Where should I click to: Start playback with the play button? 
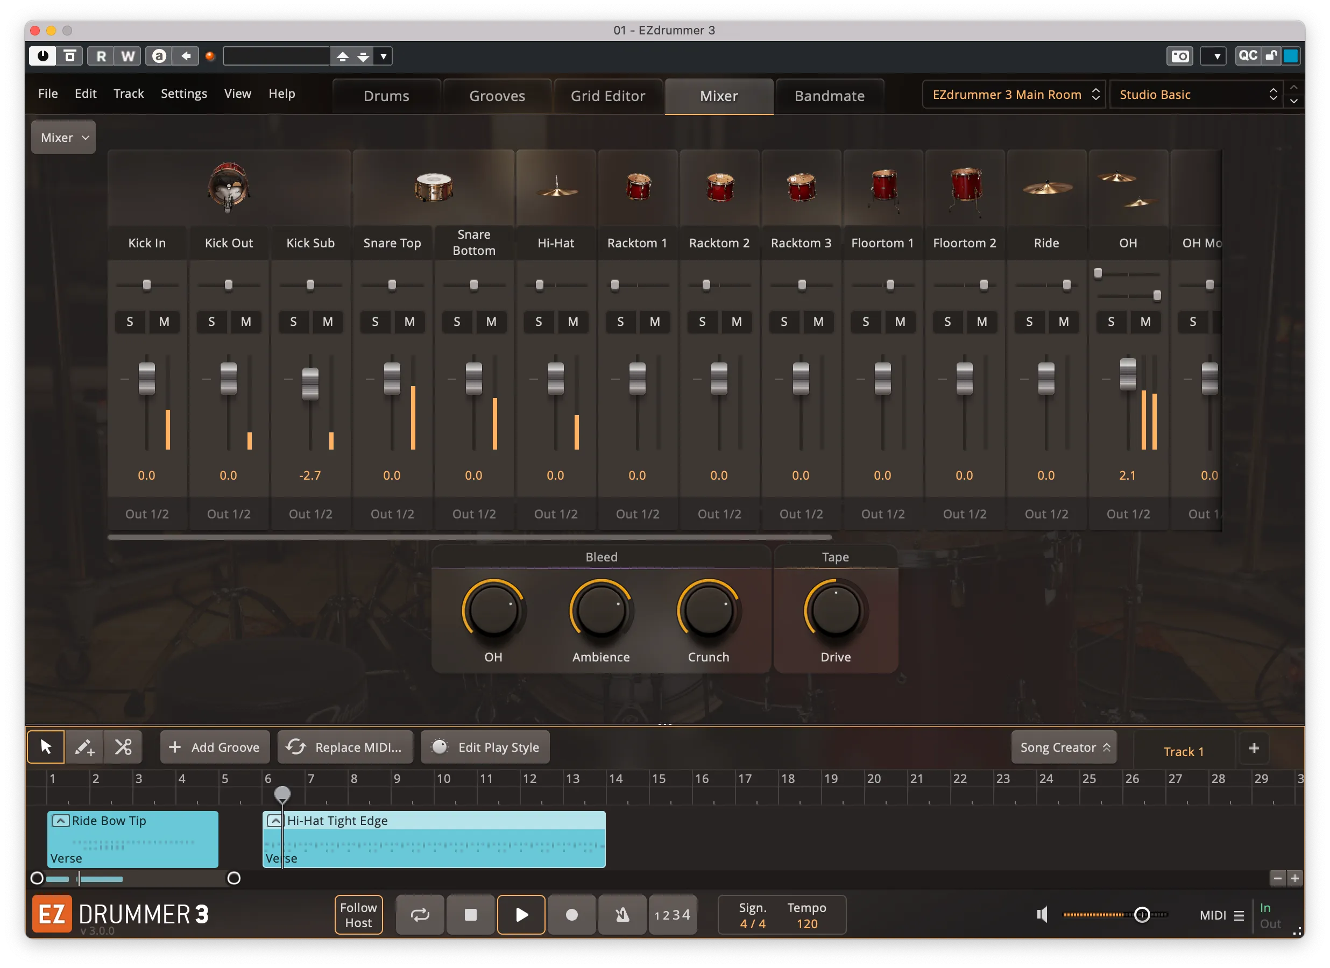click(x=521, y=915)
